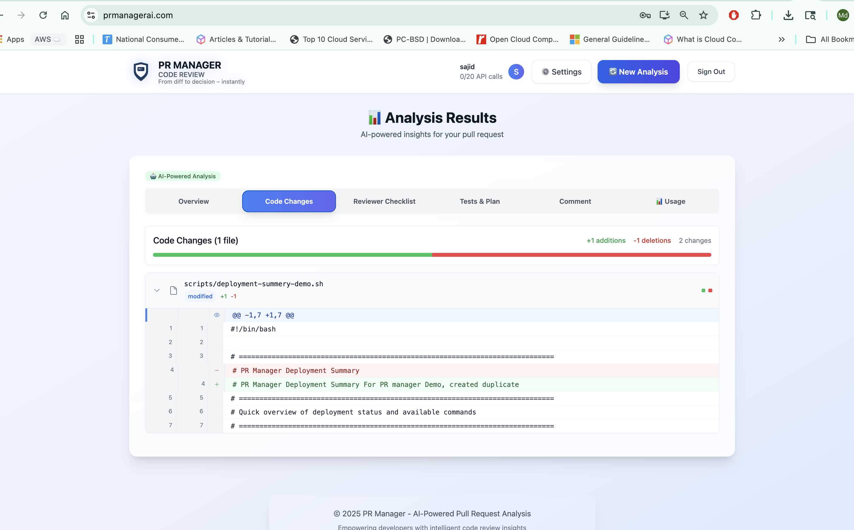Click the browser reload icon

43,15
